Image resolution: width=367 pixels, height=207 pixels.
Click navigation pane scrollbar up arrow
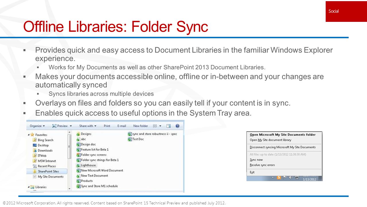click(x=69, y=132)
